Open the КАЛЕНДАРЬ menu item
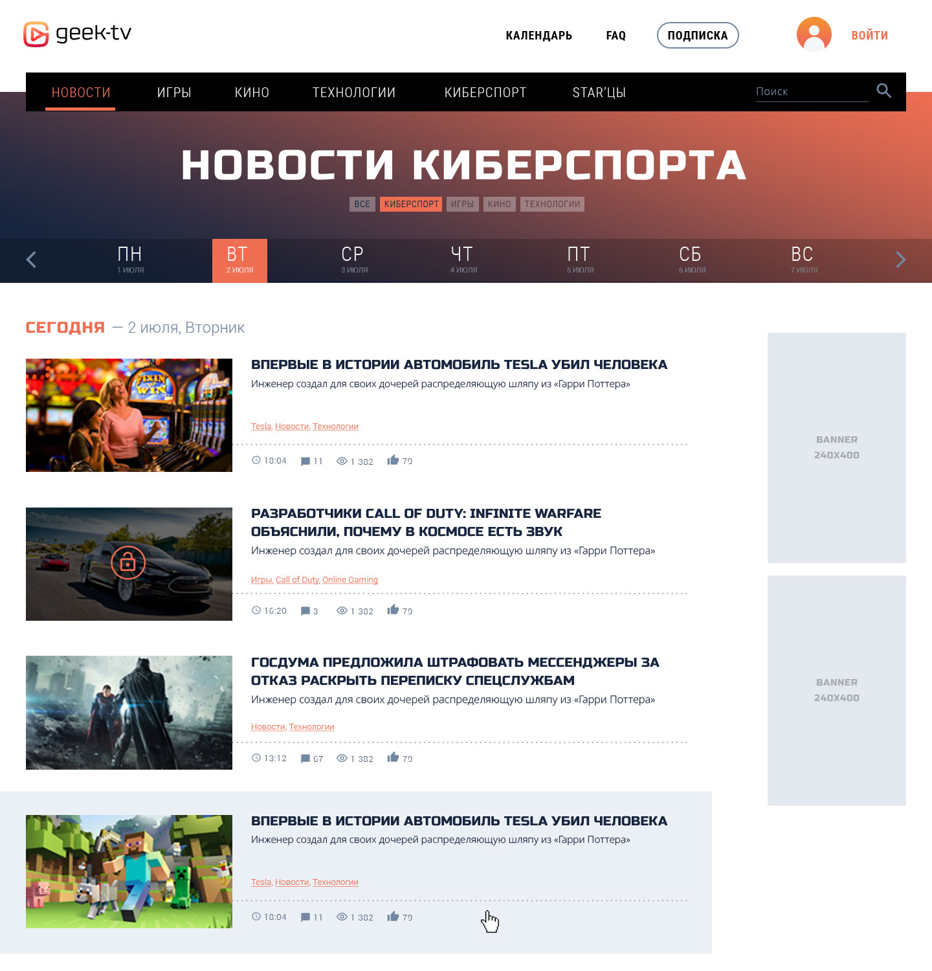The height and width of the screenshot is (971, 932). [539, 36]
